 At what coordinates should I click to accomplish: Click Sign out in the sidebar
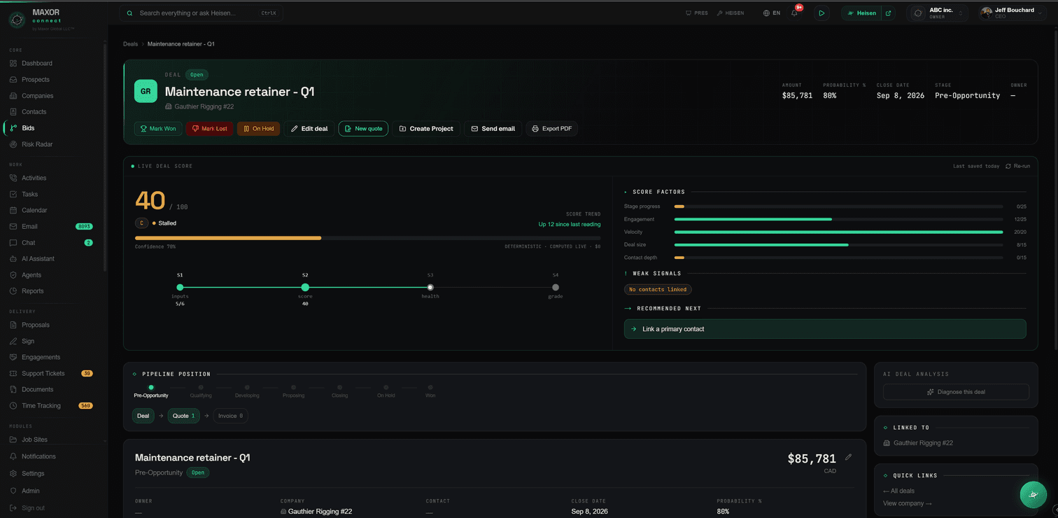[x=33, y=508]
